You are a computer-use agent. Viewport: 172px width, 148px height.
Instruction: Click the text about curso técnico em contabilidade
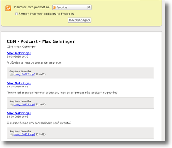(39, 123)
